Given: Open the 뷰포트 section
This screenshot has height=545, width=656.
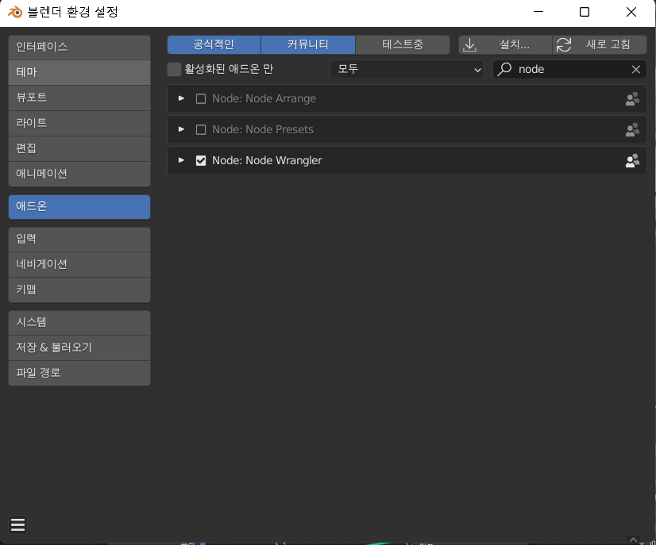Looking at the screenshot, I should click(x=79, y=98).
